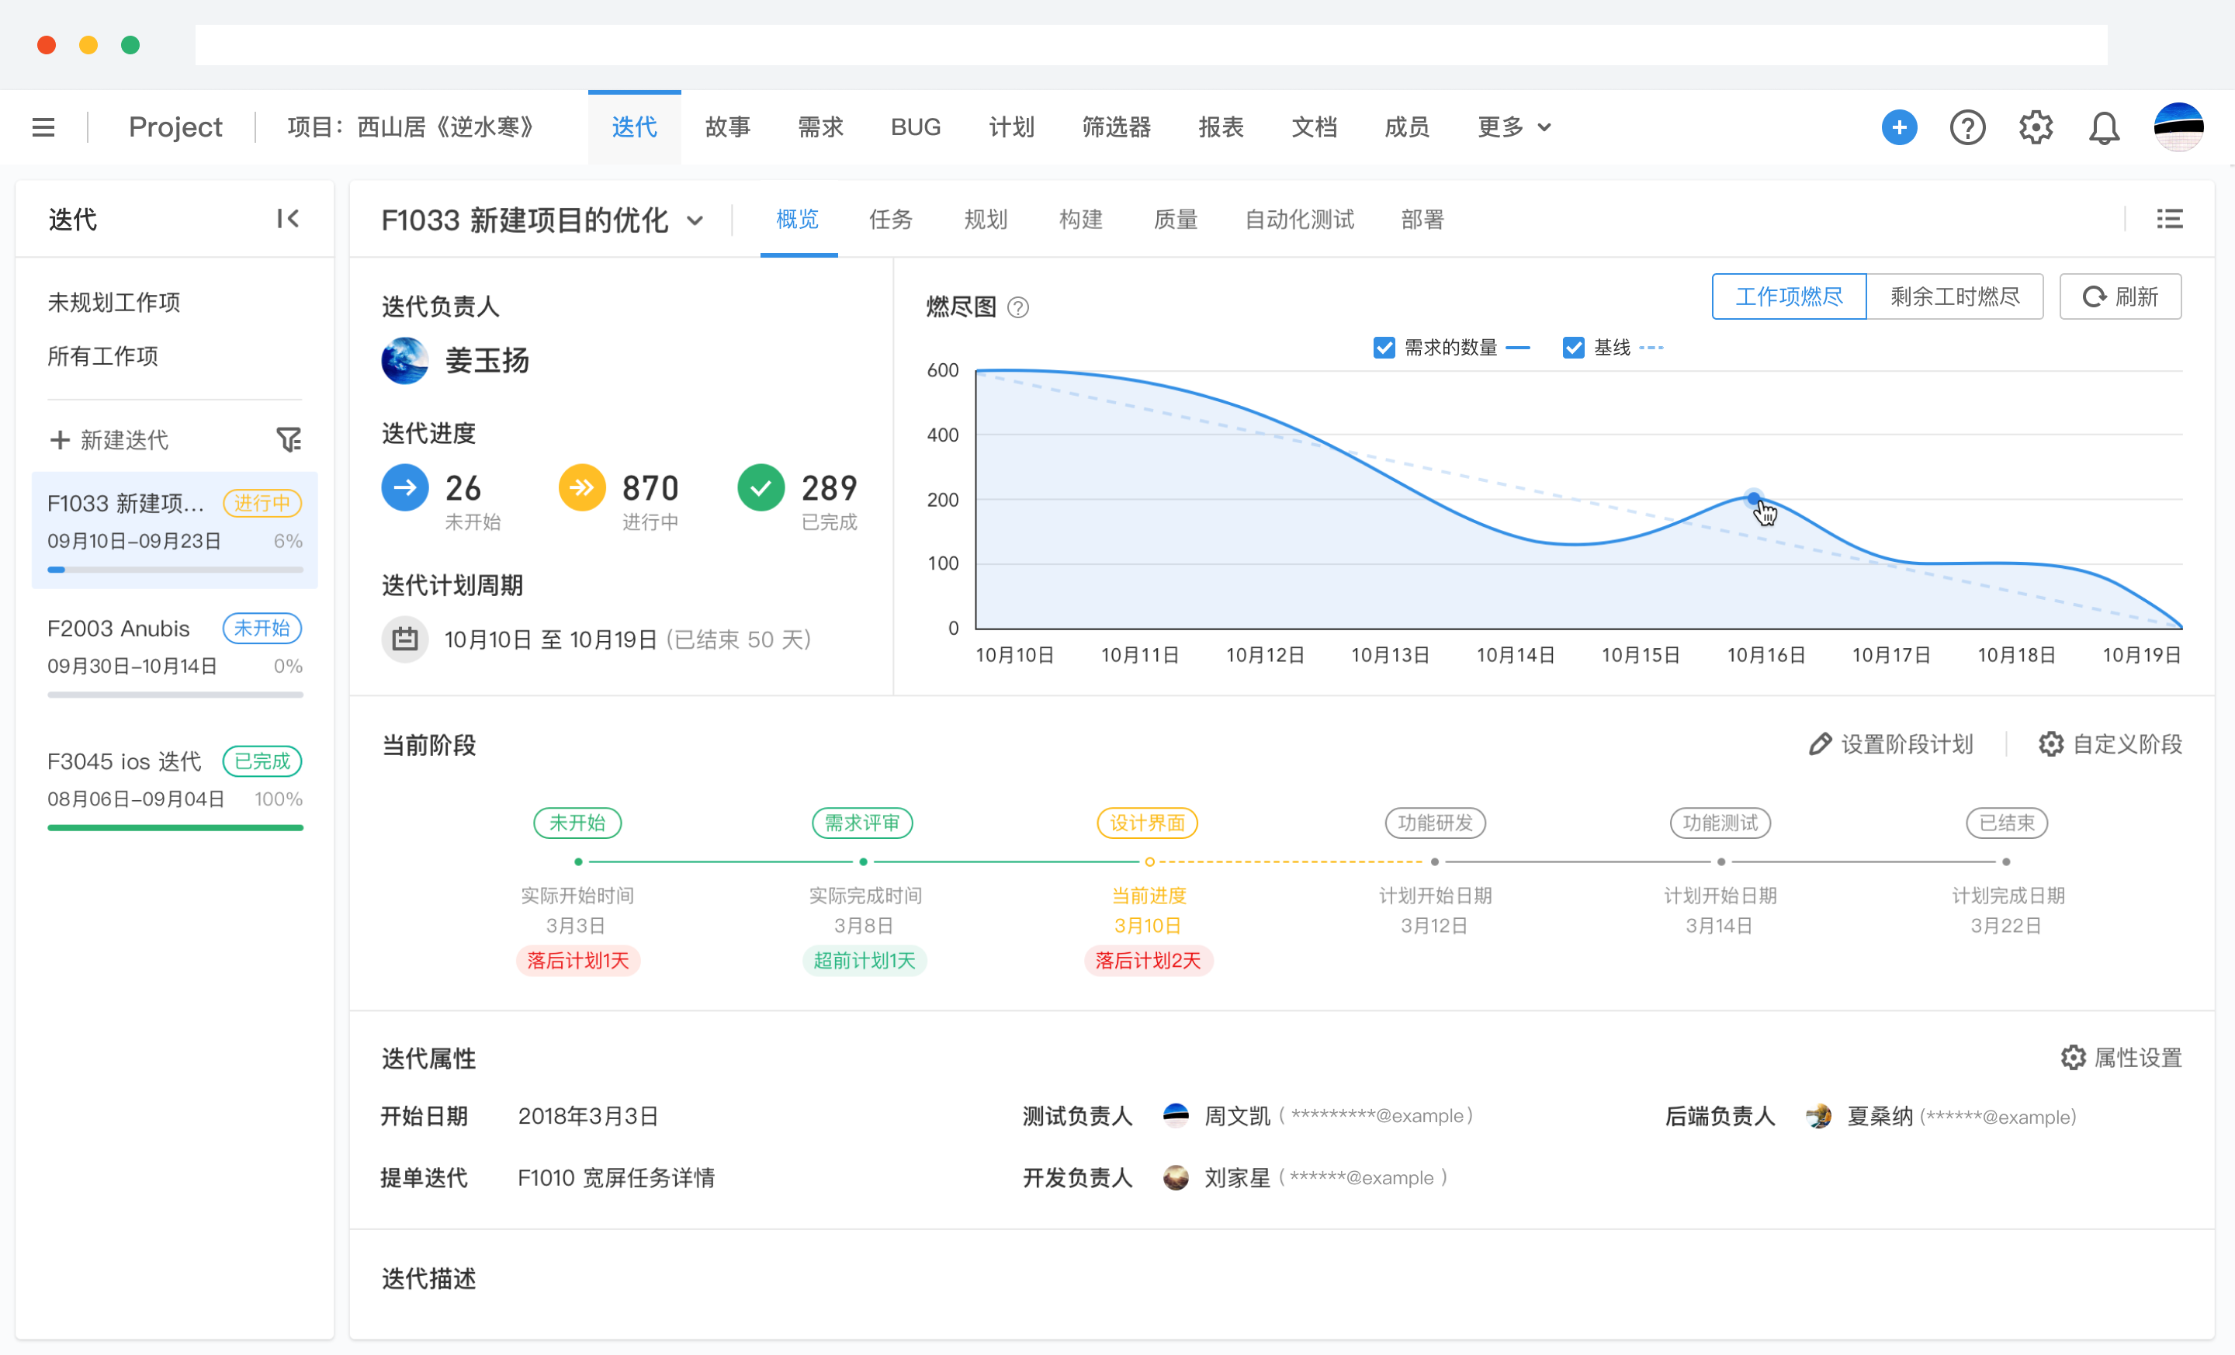This screenshot has width=2235, height=1355.
Task: Open the 设置阶段计划 pencil icon
Action: [1821, 743]
